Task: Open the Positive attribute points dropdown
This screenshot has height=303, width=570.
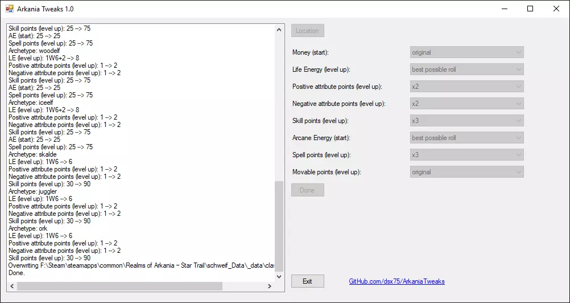Action: coord(467,86)
